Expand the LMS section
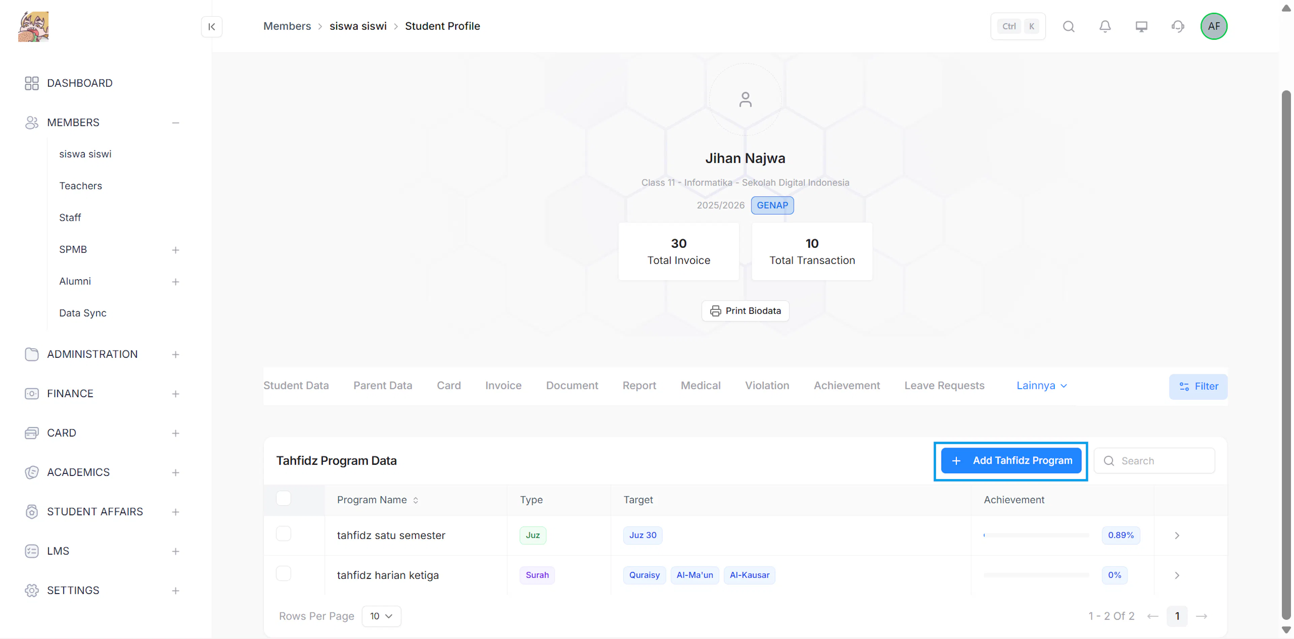 coord(175,552)
